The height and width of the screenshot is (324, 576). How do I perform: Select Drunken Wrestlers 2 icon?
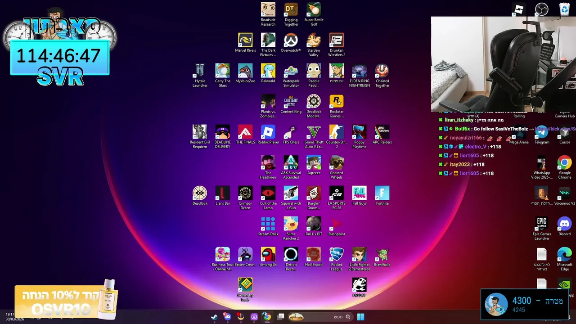pyautogui.click(x=337, y=45)
